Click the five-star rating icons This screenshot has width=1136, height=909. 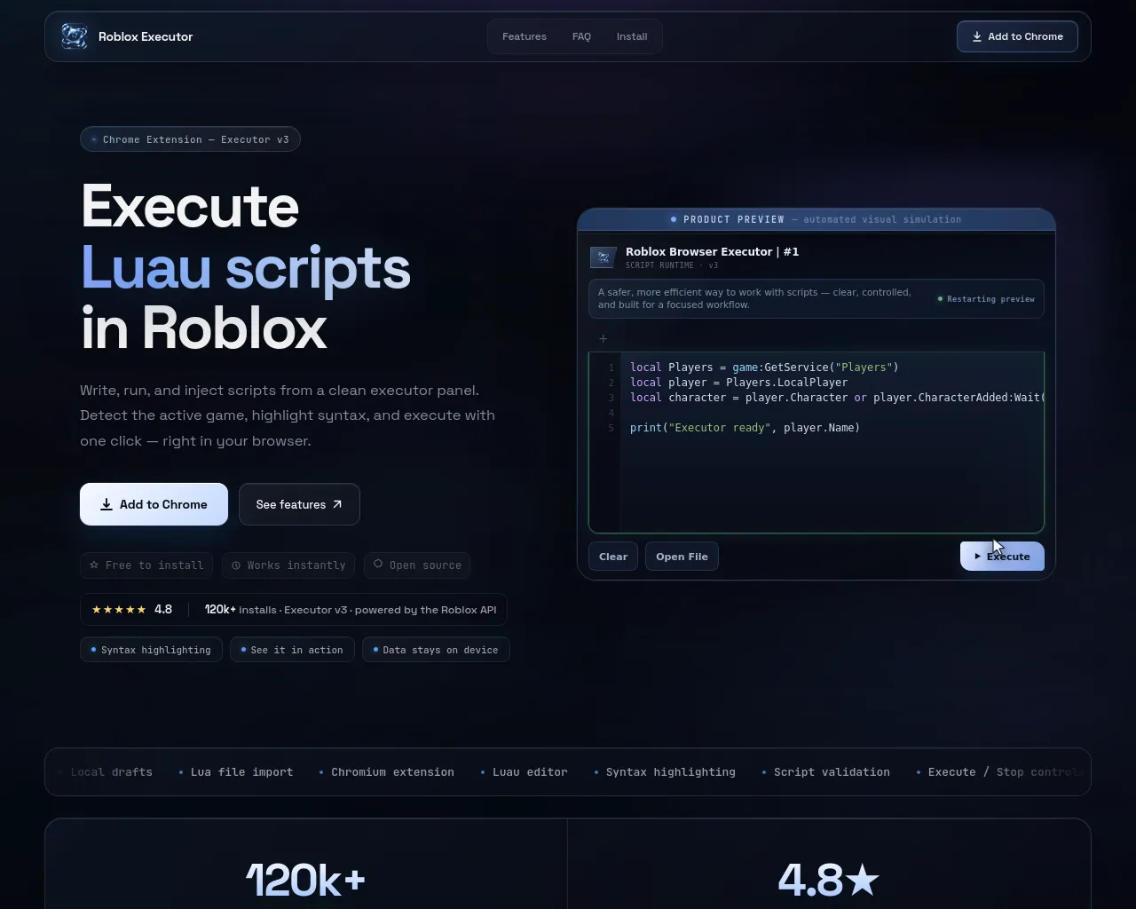pos(119,610)
